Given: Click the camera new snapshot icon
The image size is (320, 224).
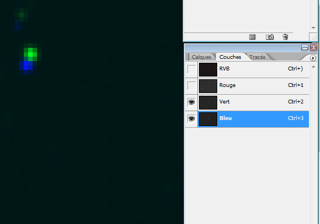Looking at the screenshot, I should coord(270,37).
